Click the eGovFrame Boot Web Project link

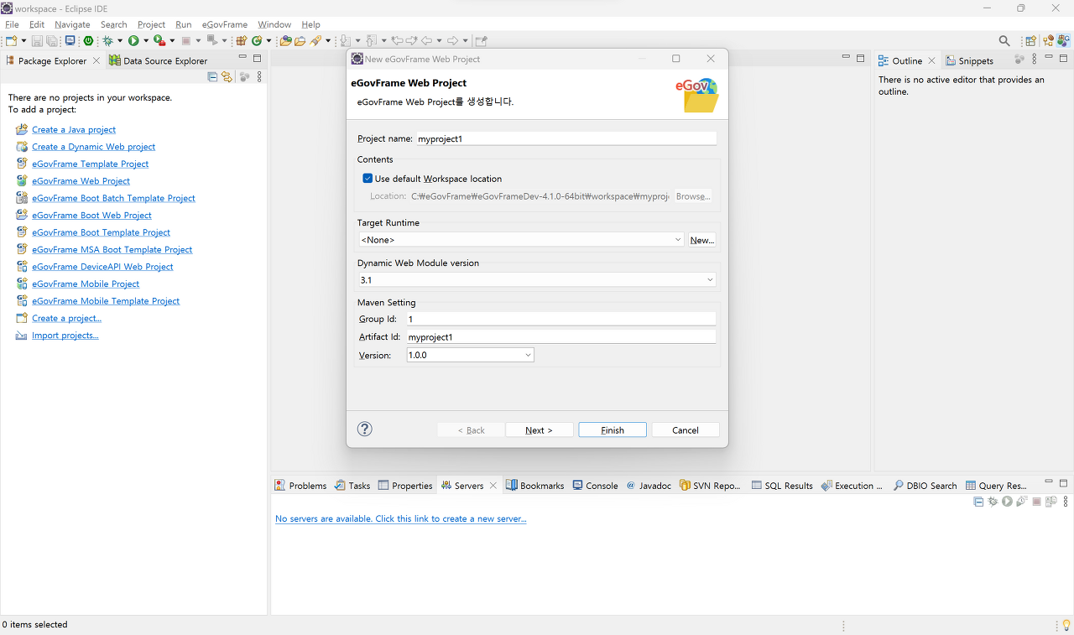click(91, 216)
